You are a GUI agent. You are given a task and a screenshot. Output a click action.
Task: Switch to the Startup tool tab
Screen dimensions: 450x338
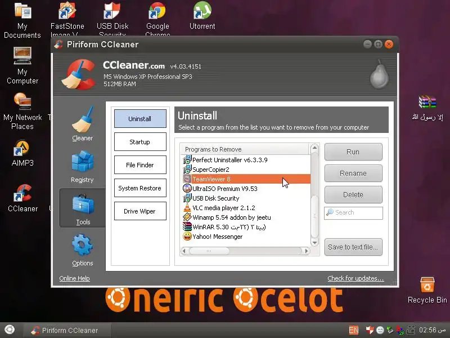[140, 142]
